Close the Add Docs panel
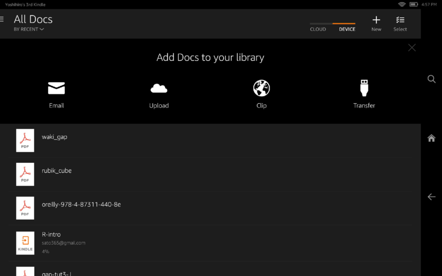The height and width of the screenshot is (276, 442). (412, 47)
